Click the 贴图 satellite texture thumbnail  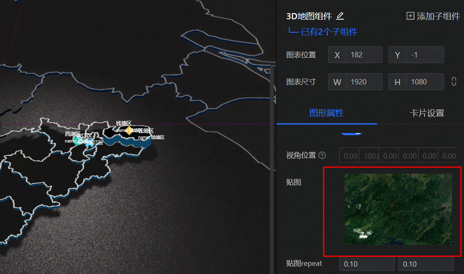(x=398, y=209)
